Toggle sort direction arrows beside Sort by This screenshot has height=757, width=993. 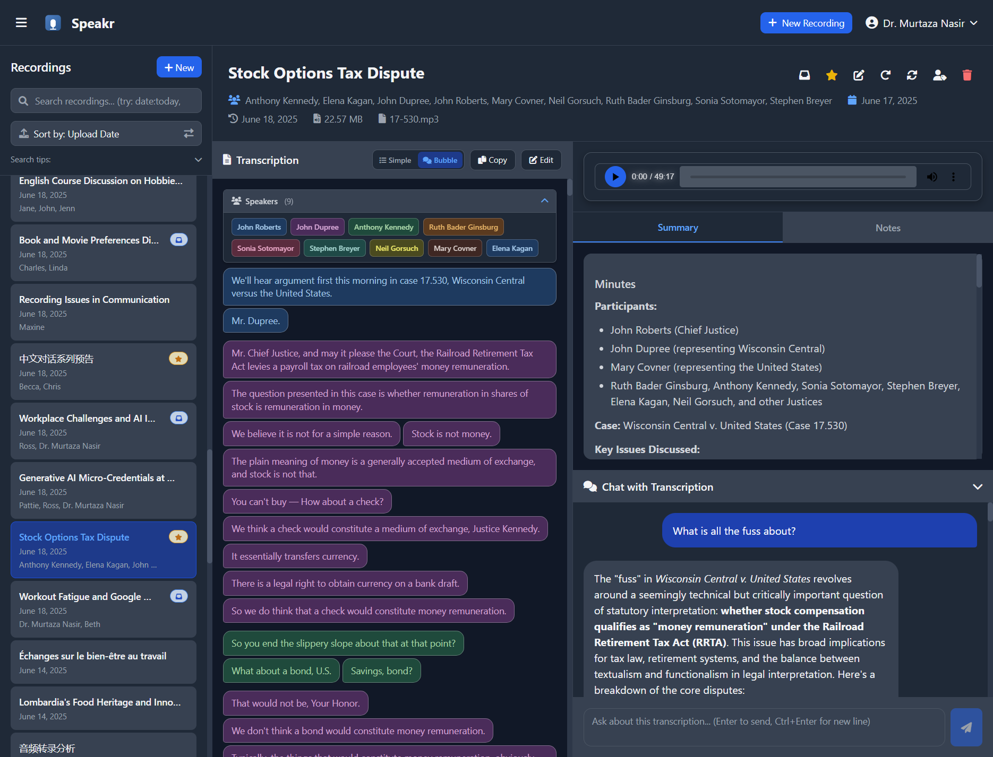189,134
